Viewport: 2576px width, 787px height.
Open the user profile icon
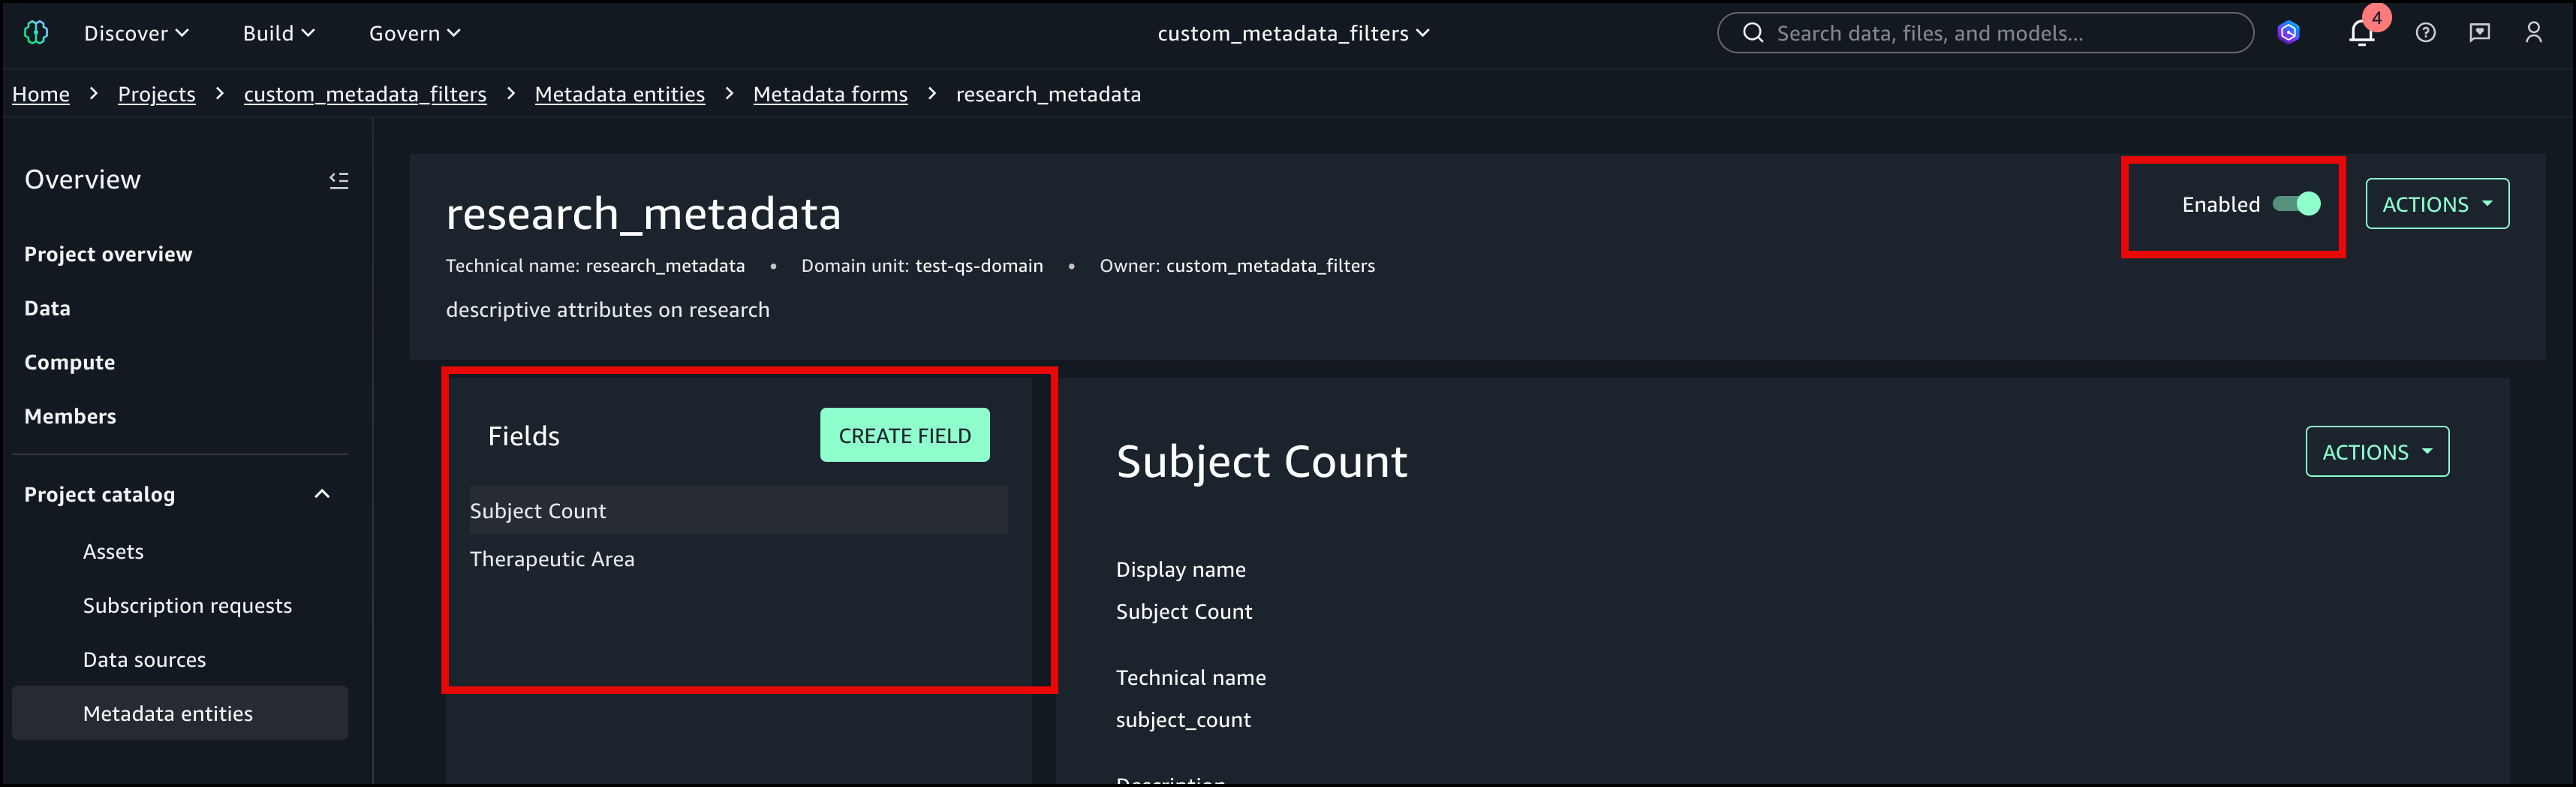(x=2533, y=33)
